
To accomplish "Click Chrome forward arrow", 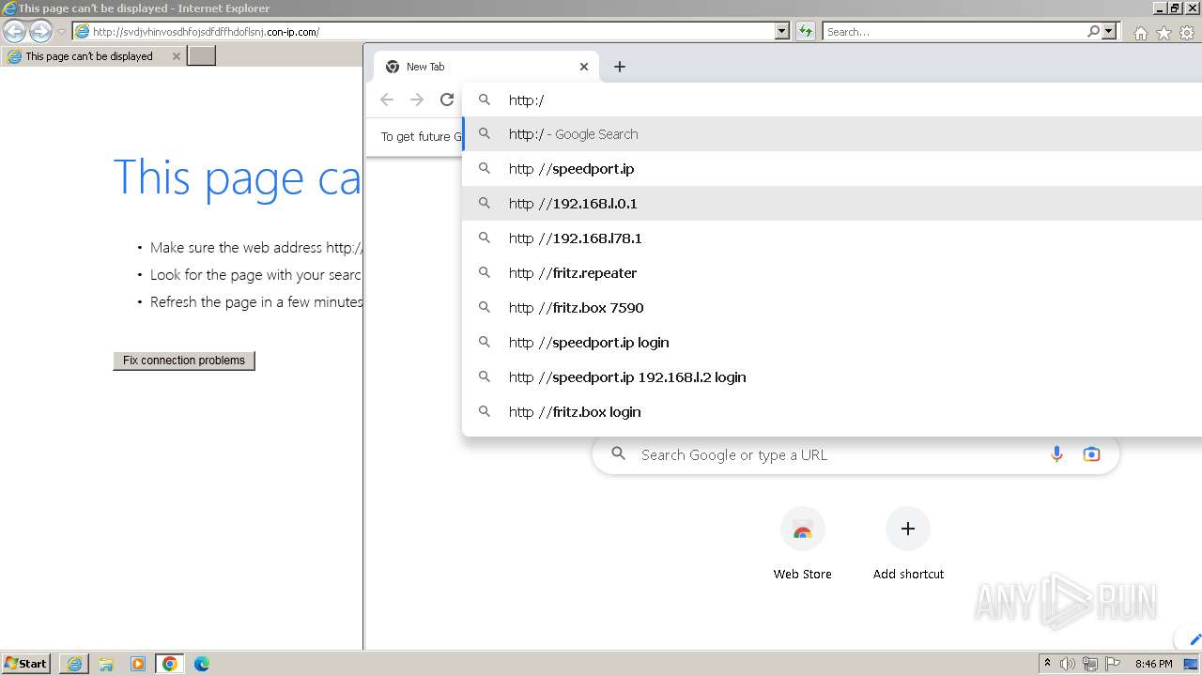I will tap(417, 100).
